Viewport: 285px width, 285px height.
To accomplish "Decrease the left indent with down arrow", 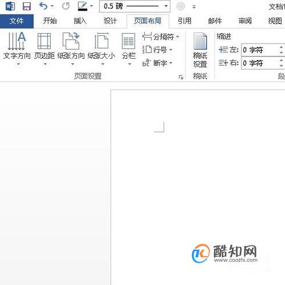I will (282, 53).
